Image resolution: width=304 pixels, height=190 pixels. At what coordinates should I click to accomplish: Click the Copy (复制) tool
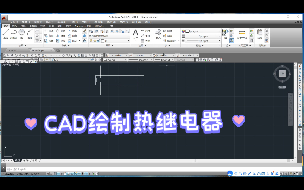click(x=49, y=36)
